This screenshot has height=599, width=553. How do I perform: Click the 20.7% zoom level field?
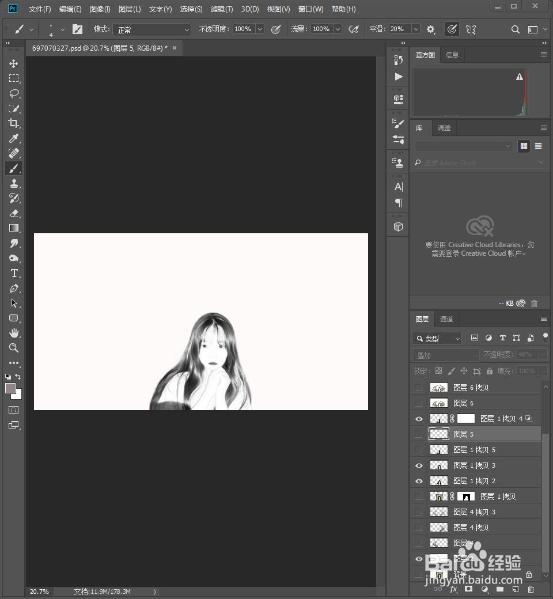pyautogui.click(x=39, y=591)
